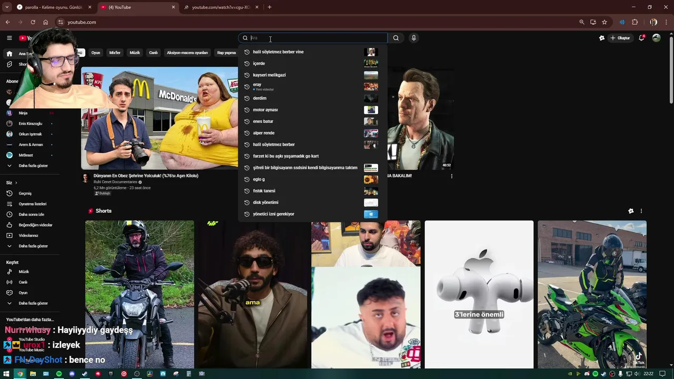Open the notifications bell
The height and width of the screenshot is (379, 674).
[641, 38]
